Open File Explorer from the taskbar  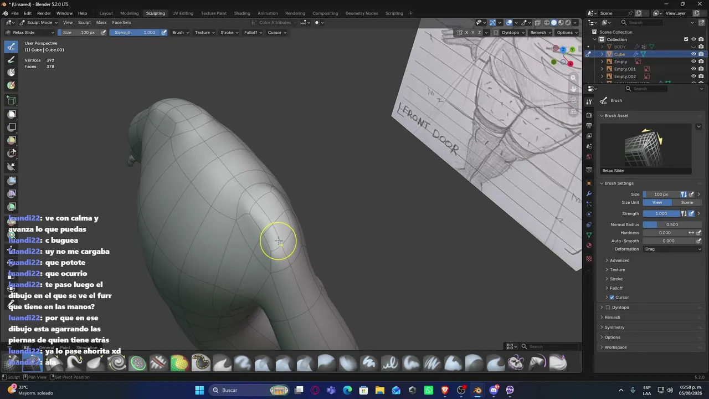(380, 390)
